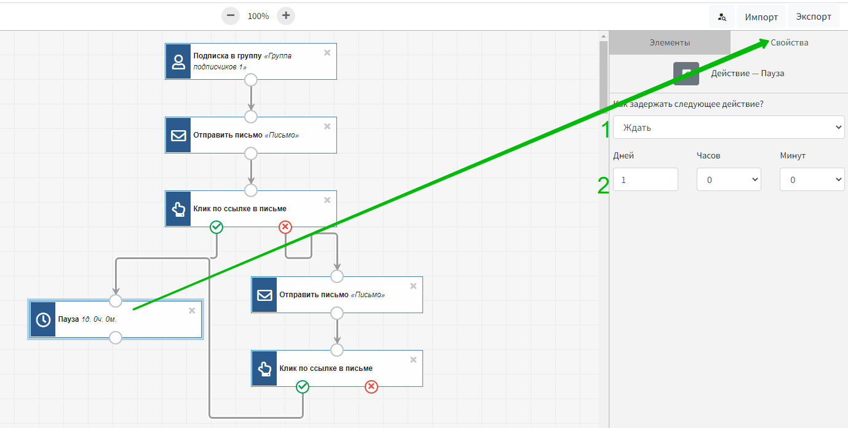Click the unconnected red X output connector
The image size is (848, 428).
371,386
